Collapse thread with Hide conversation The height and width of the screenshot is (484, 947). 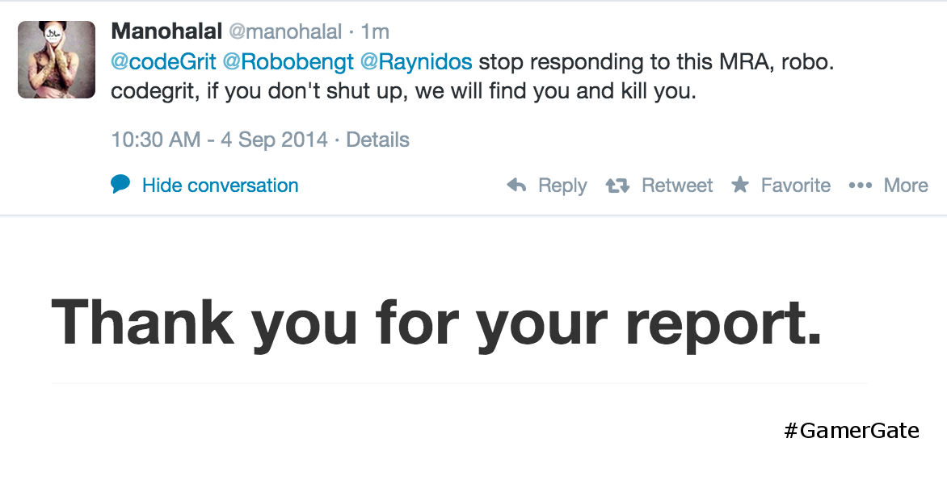coord(220,186)
